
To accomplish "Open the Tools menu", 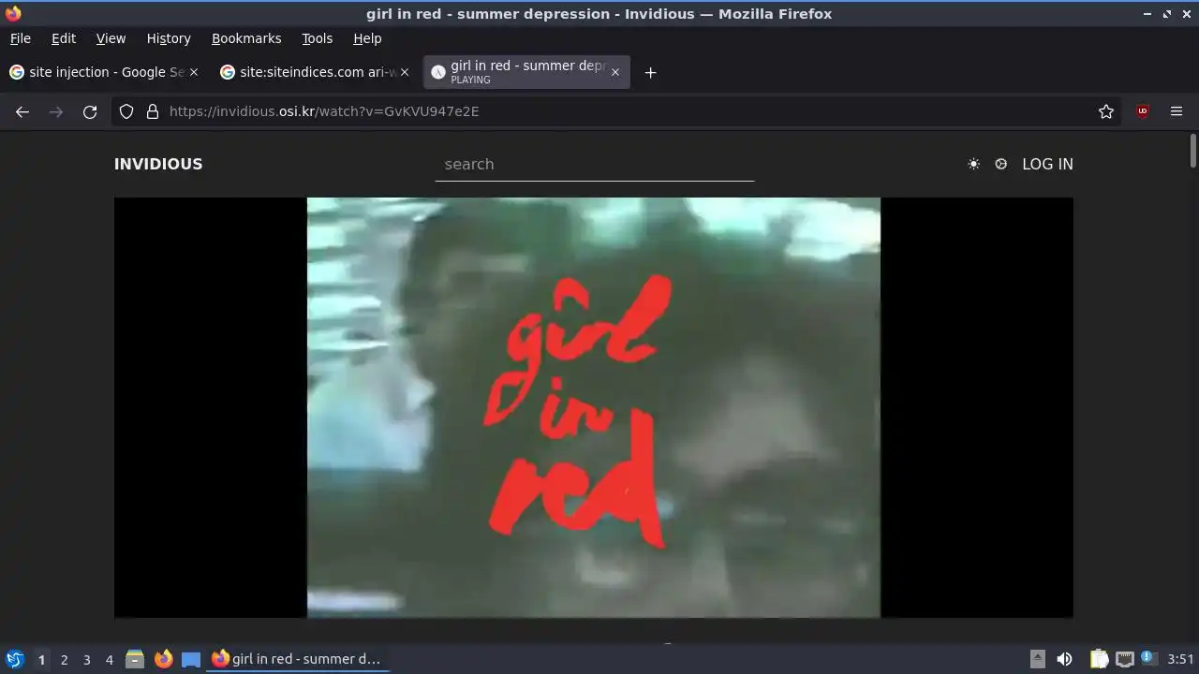I will pyautogui.click(x=317, y=38).
